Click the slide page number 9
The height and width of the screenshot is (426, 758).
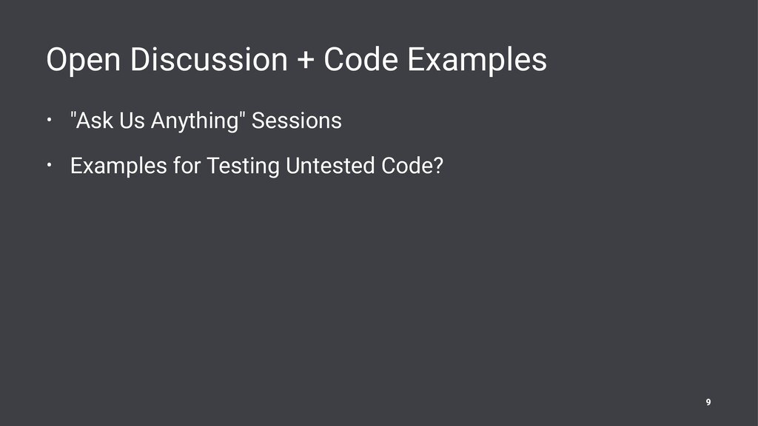click(708, 402)
